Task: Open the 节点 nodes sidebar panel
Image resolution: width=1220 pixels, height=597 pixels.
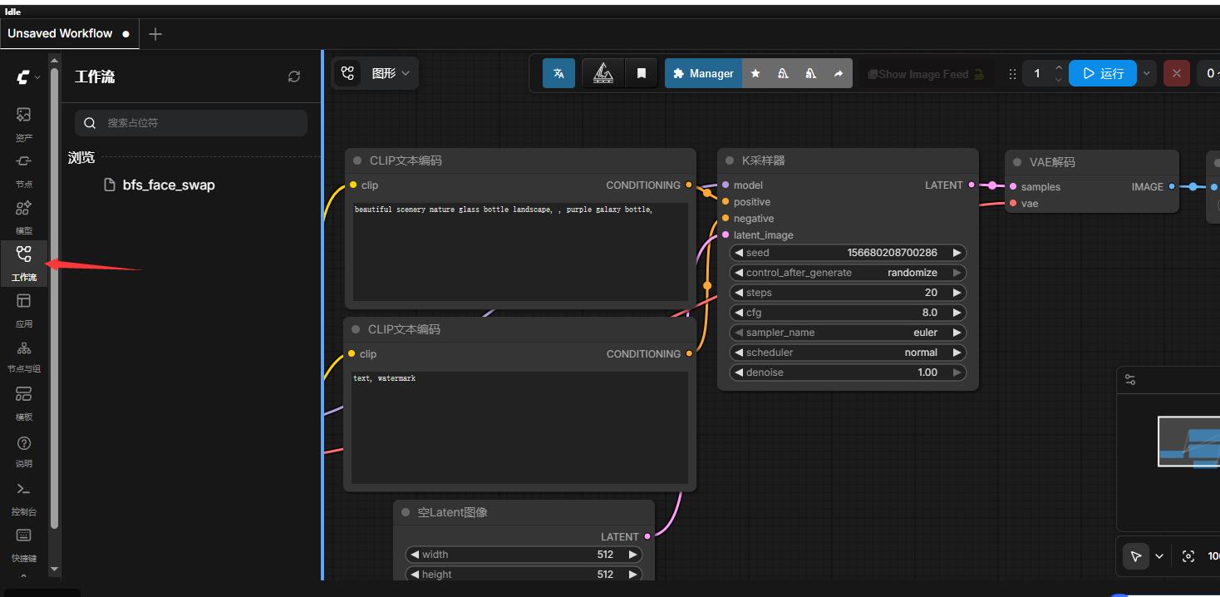Action: (24, 170)
